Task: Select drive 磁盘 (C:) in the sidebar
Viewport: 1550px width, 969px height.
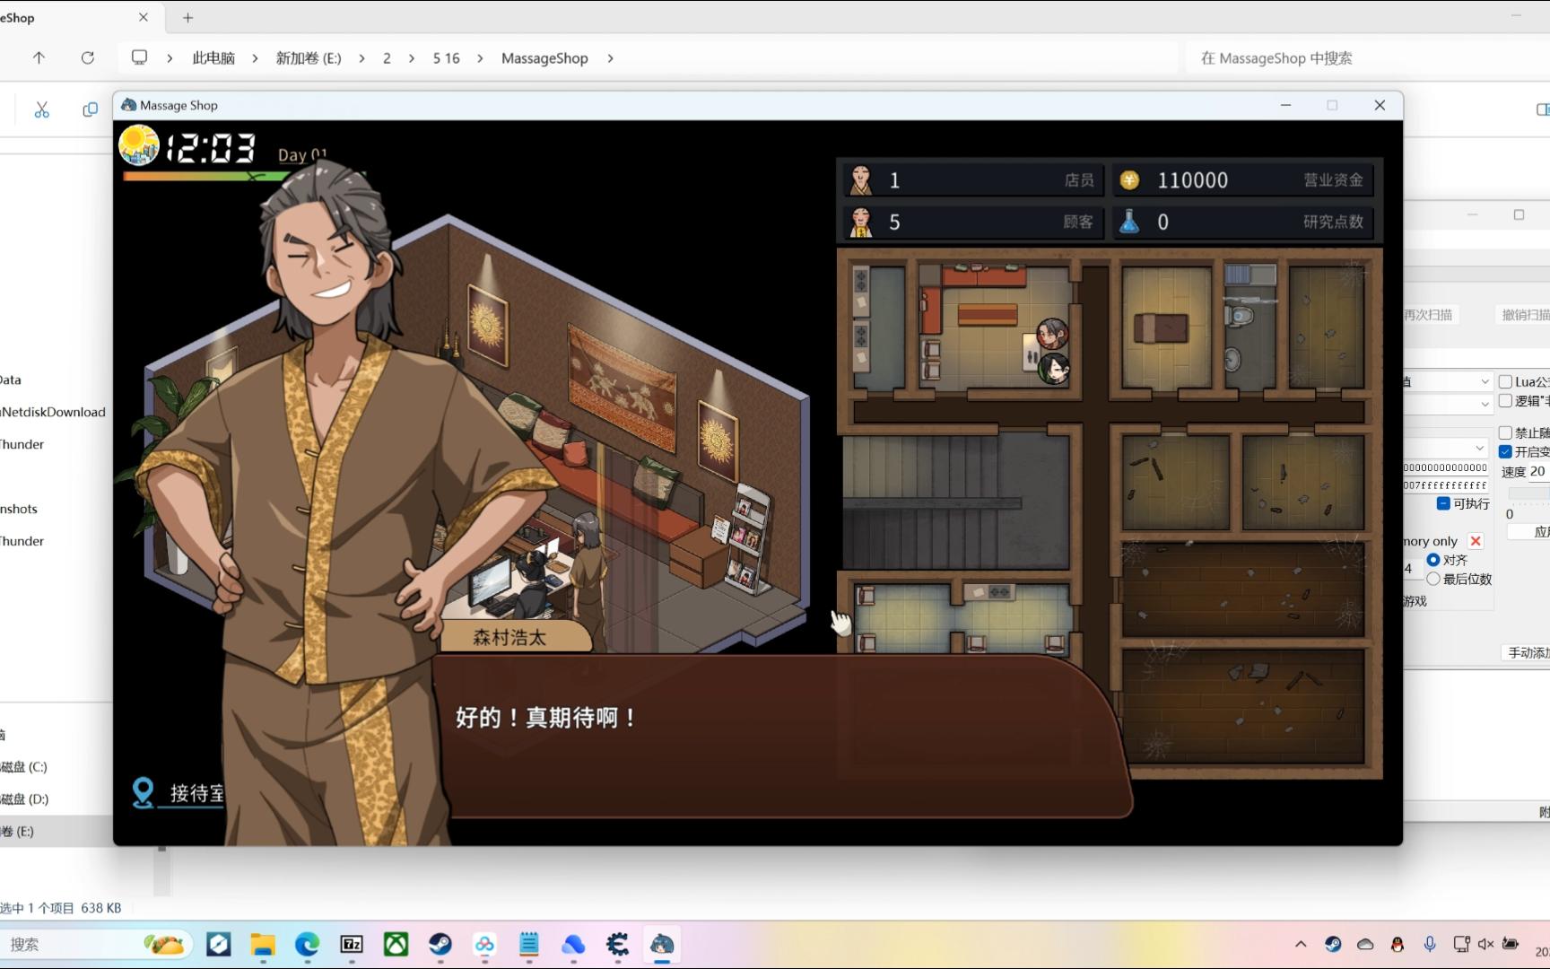Action: coord(24,767)
